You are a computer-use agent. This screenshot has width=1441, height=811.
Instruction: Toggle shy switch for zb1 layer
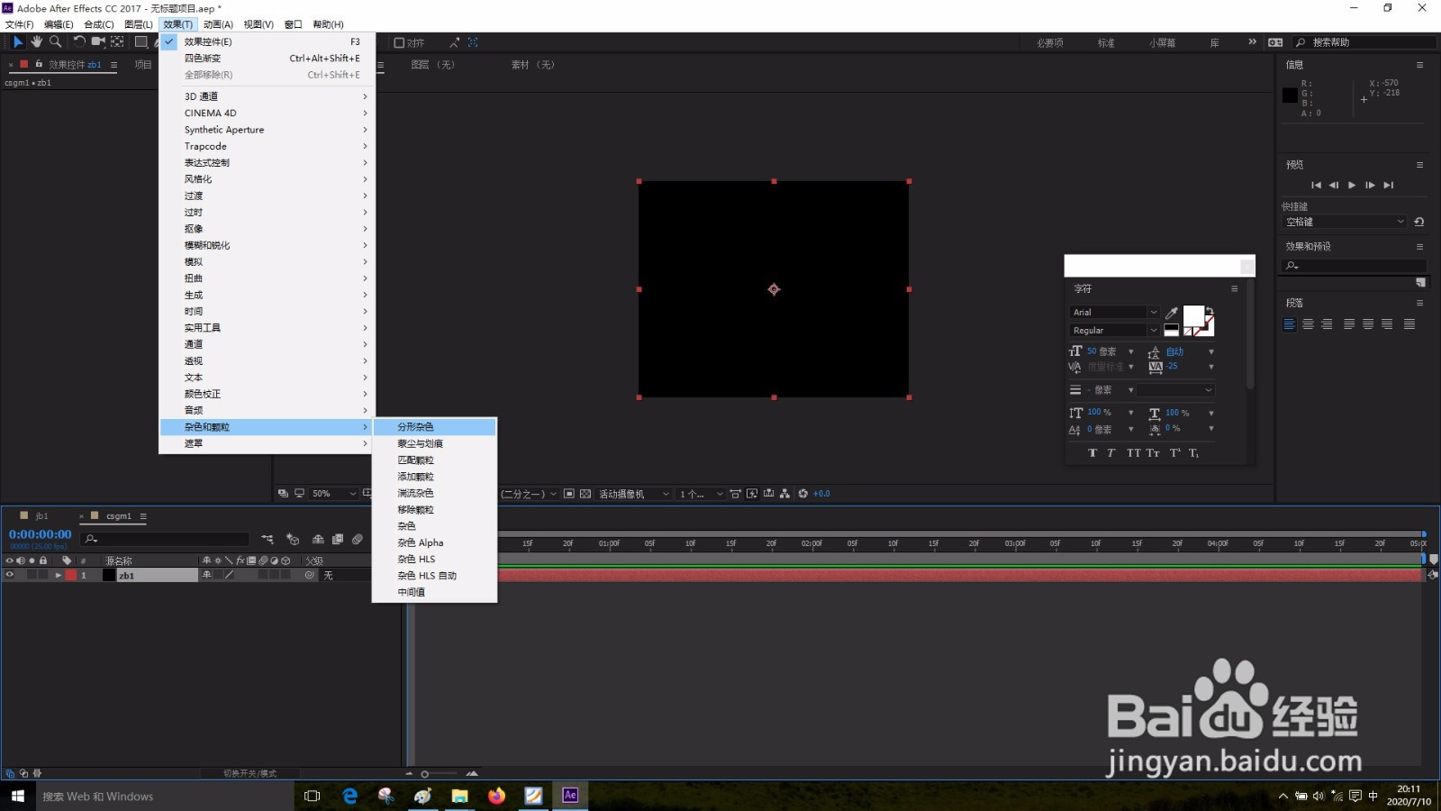pos(207,575)
